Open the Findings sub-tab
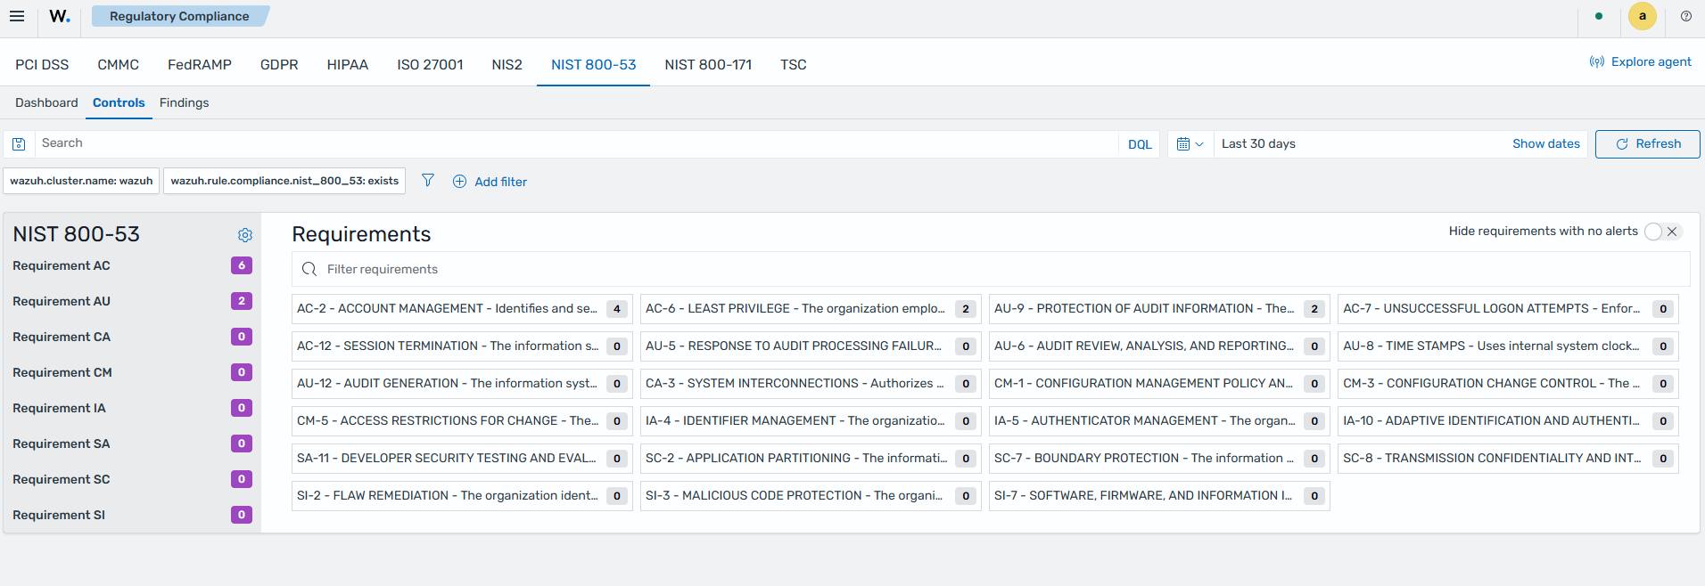The image size is (1705, 586). 184,102
